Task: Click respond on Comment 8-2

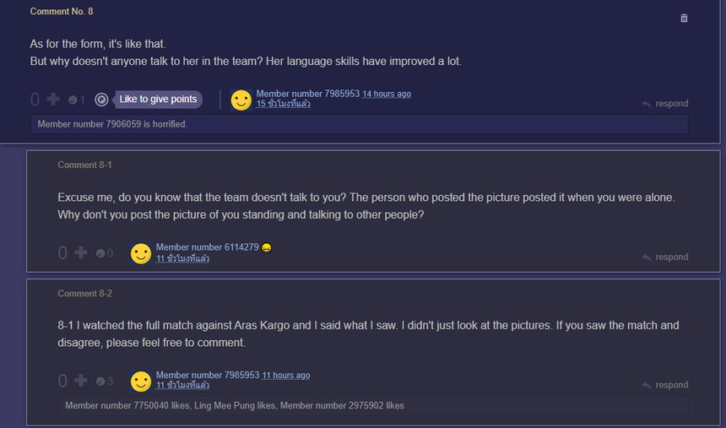Action: click(665, 385)
